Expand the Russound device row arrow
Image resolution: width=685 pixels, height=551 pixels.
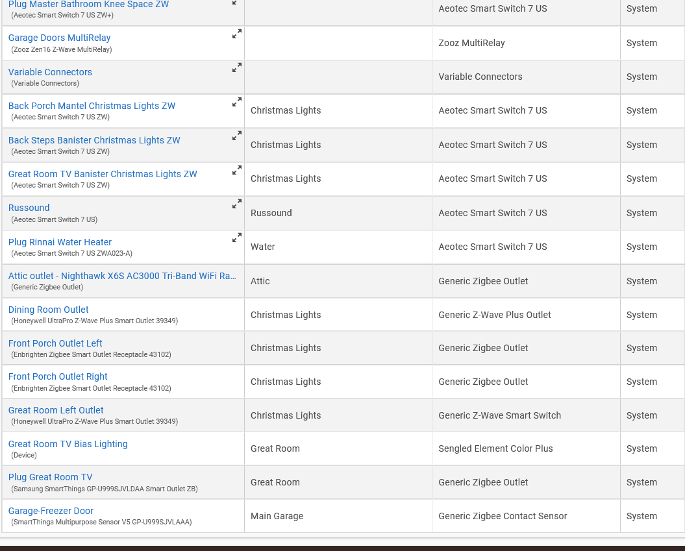(x=237, y=204)
